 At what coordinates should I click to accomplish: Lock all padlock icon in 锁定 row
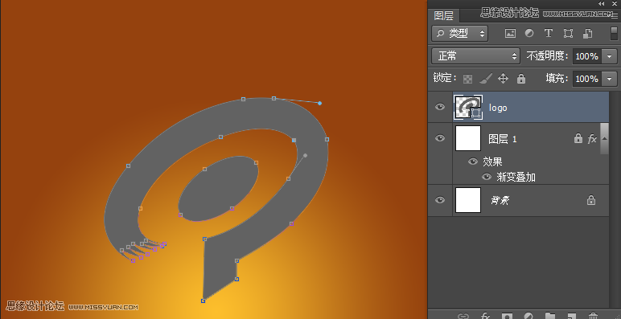(x=521, y=79)
